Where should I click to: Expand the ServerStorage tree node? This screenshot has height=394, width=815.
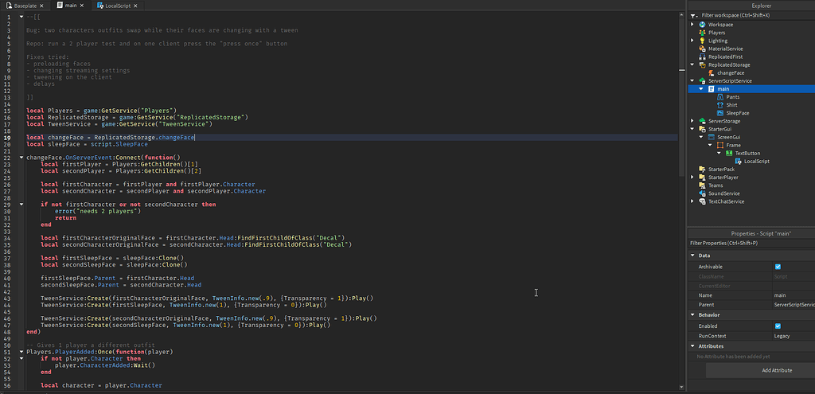click(x=692, y=121)
